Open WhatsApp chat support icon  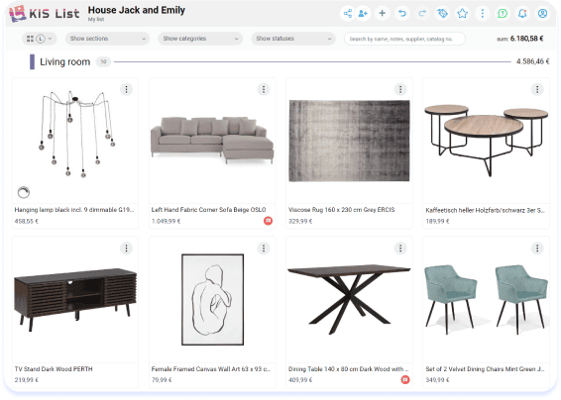pyautogui.click(x=503, y=14)
